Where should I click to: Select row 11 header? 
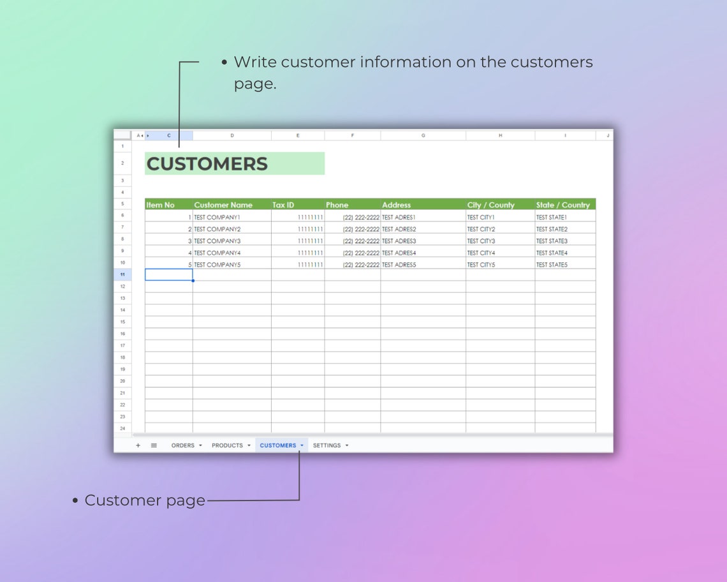122,274
